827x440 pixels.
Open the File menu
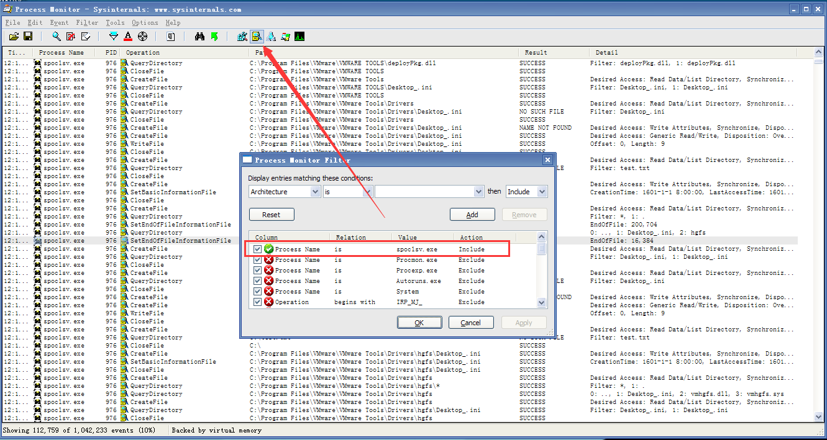point(12,22)
